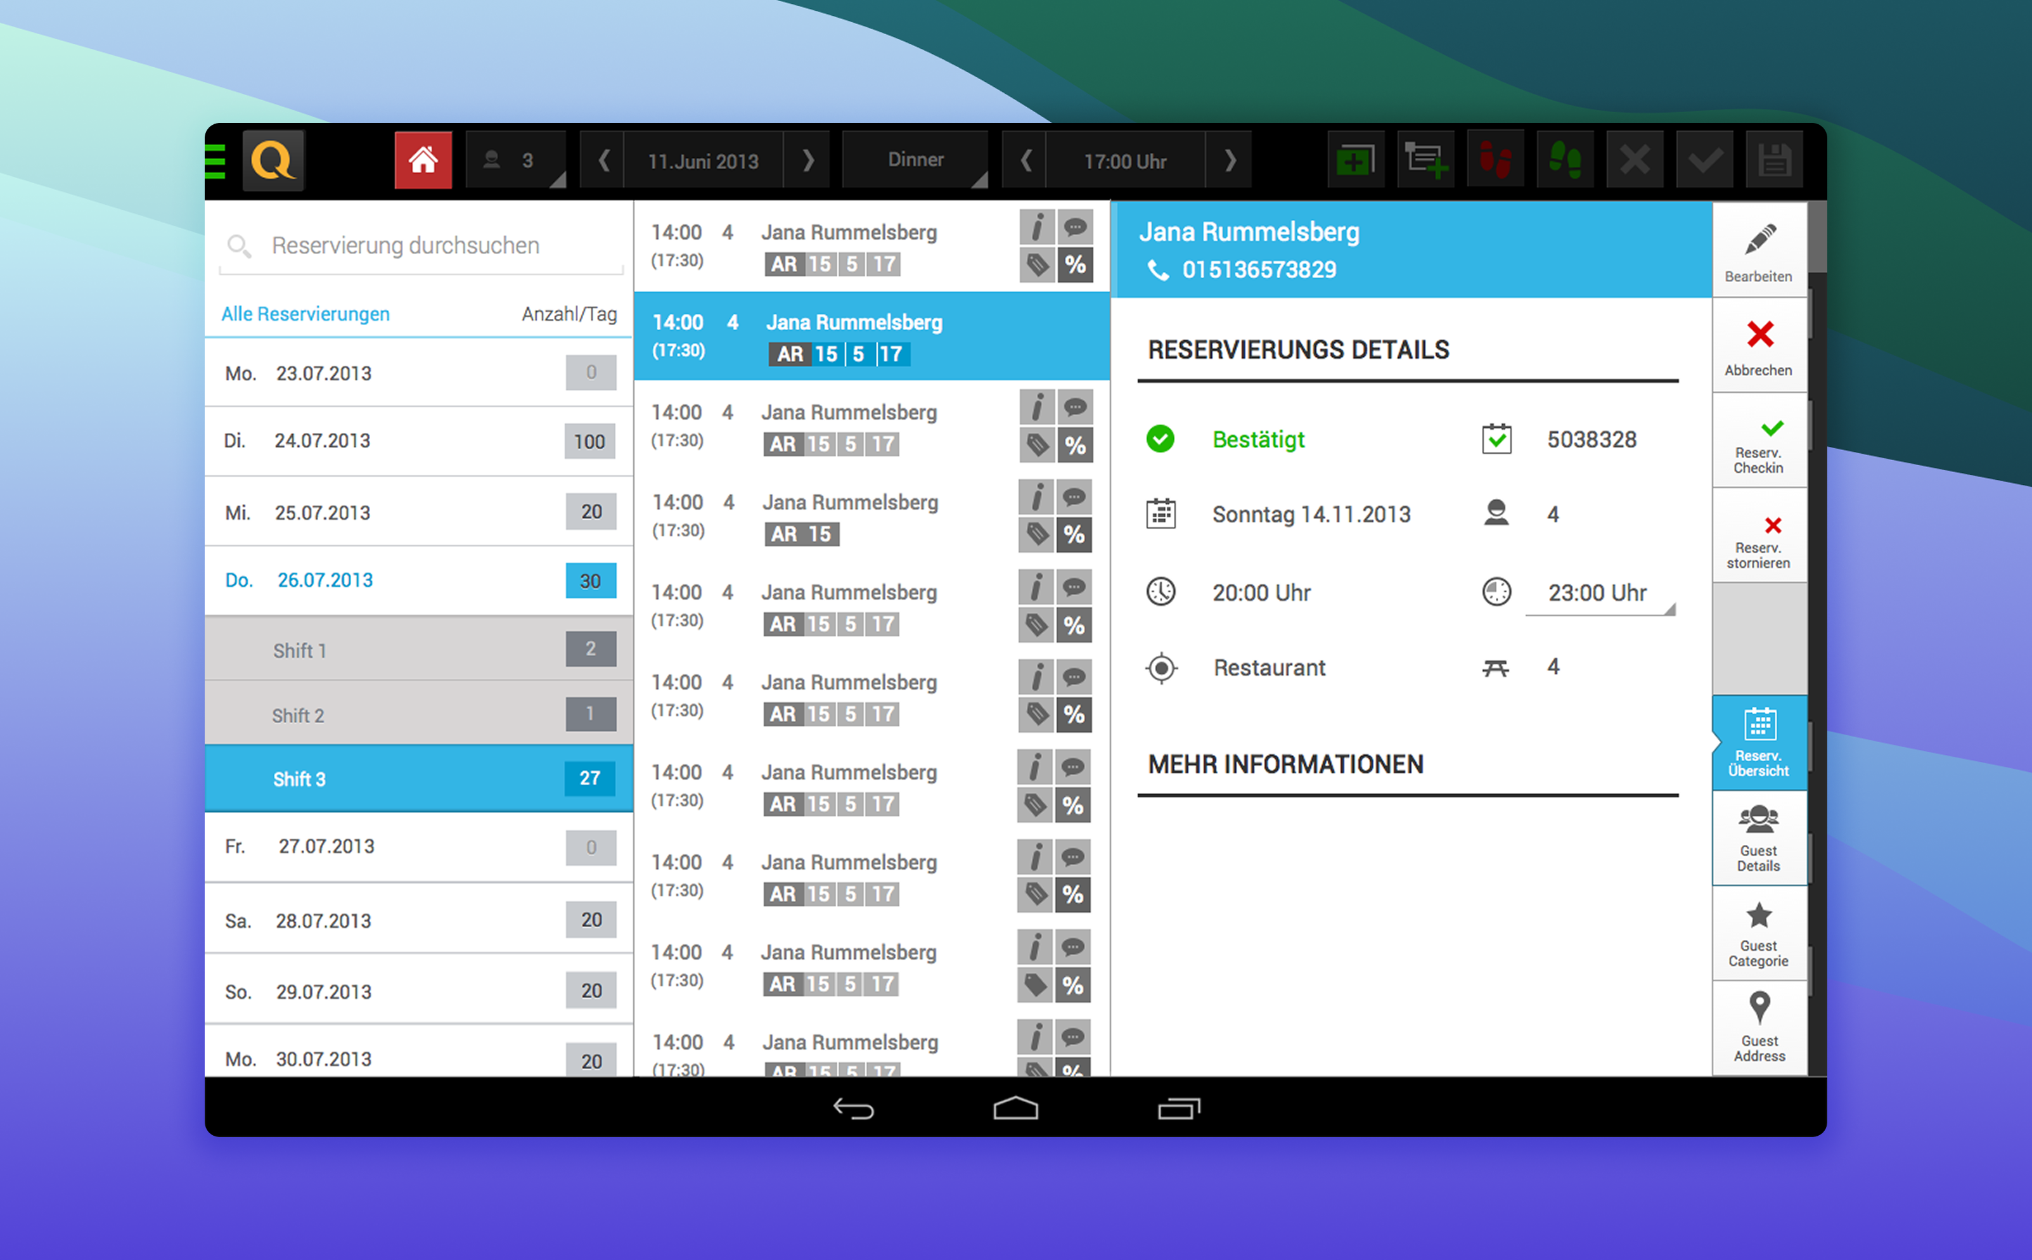Go to next time after 17:00 Uhr
2032x1260 pixels.
pyautogui.click(x=1230, y=160)
